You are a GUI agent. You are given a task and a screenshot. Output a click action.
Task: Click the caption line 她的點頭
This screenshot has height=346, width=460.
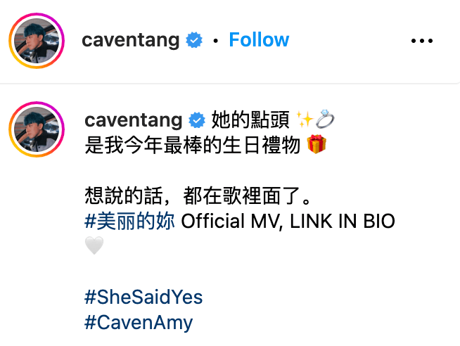[250, 120]
